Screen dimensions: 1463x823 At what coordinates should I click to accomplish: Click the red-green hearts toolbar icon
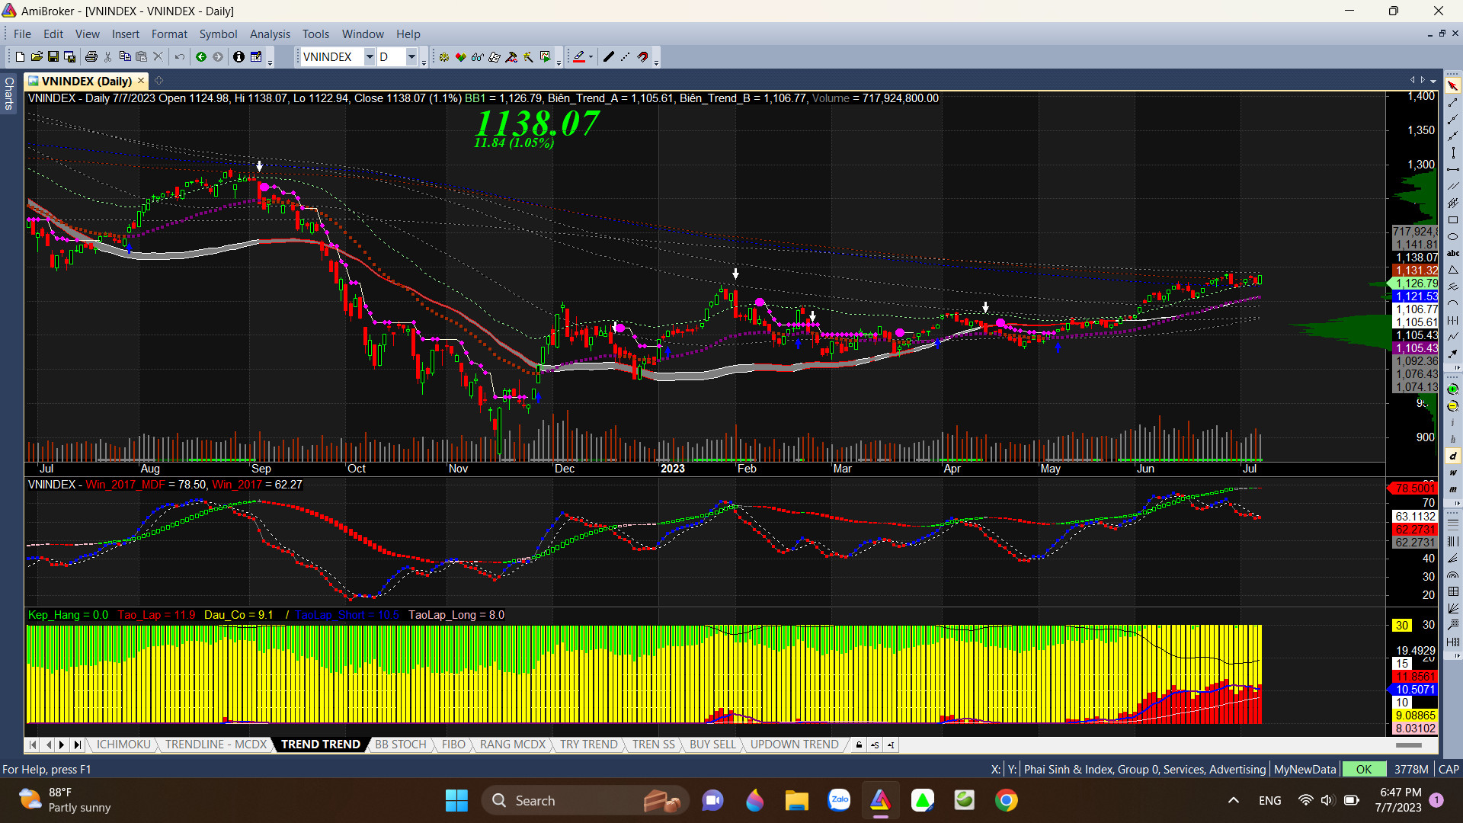tap(461, 56)
